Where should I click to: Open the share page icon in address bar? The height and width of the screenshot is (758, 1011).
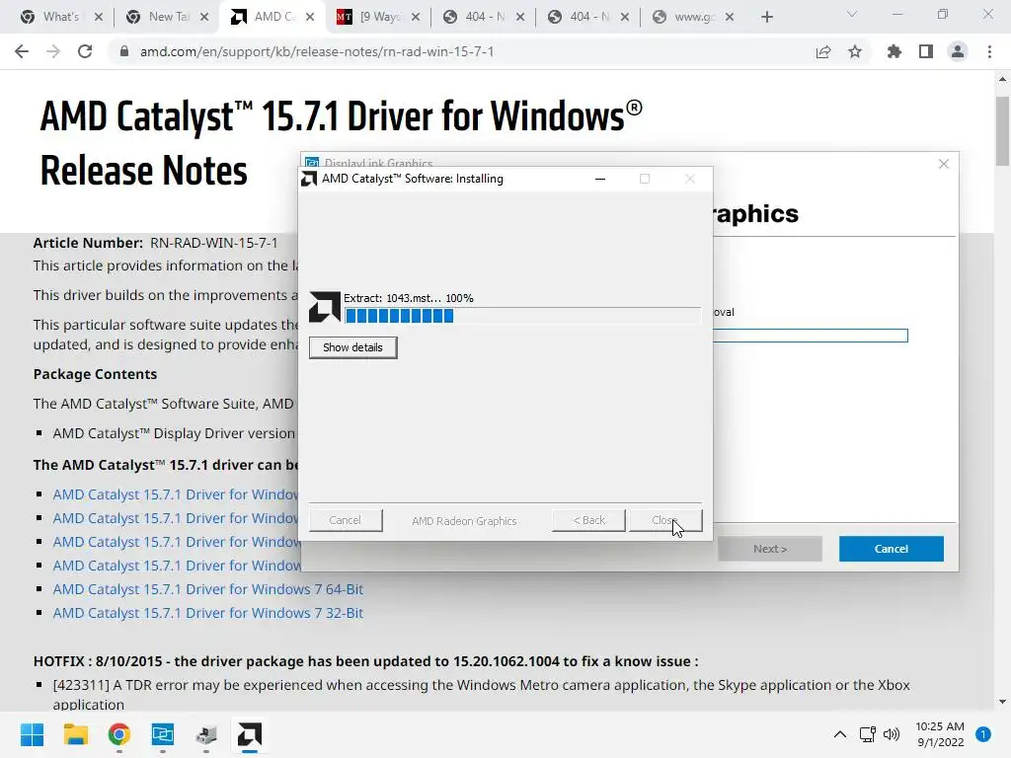pos(823,52)
